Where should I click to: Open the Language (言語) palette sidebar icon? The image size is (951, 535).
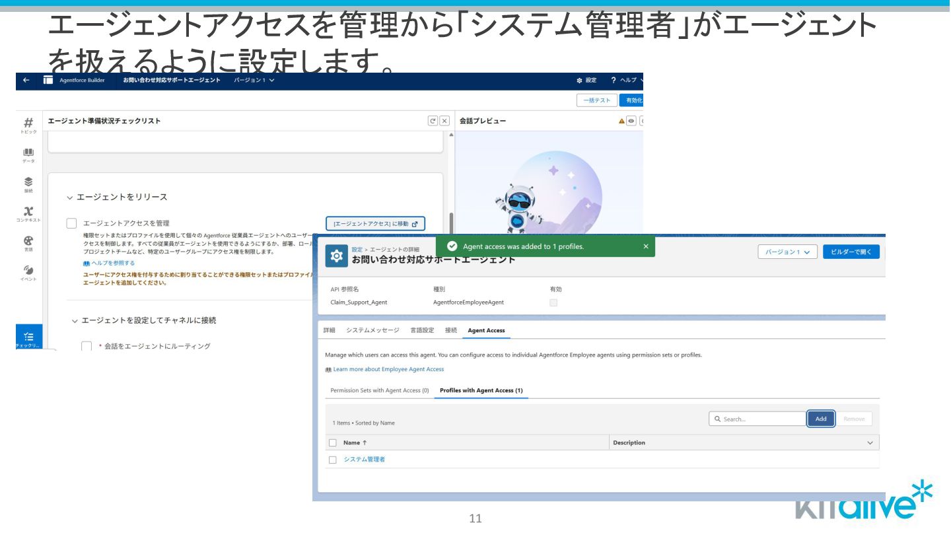coord(28,243)
